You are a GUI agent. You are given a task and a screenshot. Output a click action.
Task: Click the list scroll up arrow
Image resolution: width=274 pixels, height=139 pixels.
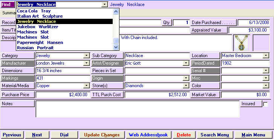tap(116, 12)
